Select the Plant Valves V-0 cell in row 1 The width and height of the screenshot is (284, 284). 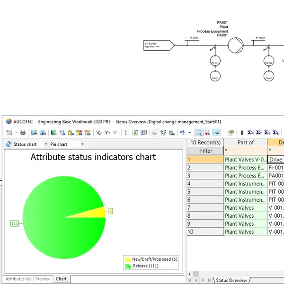point(245,160)
